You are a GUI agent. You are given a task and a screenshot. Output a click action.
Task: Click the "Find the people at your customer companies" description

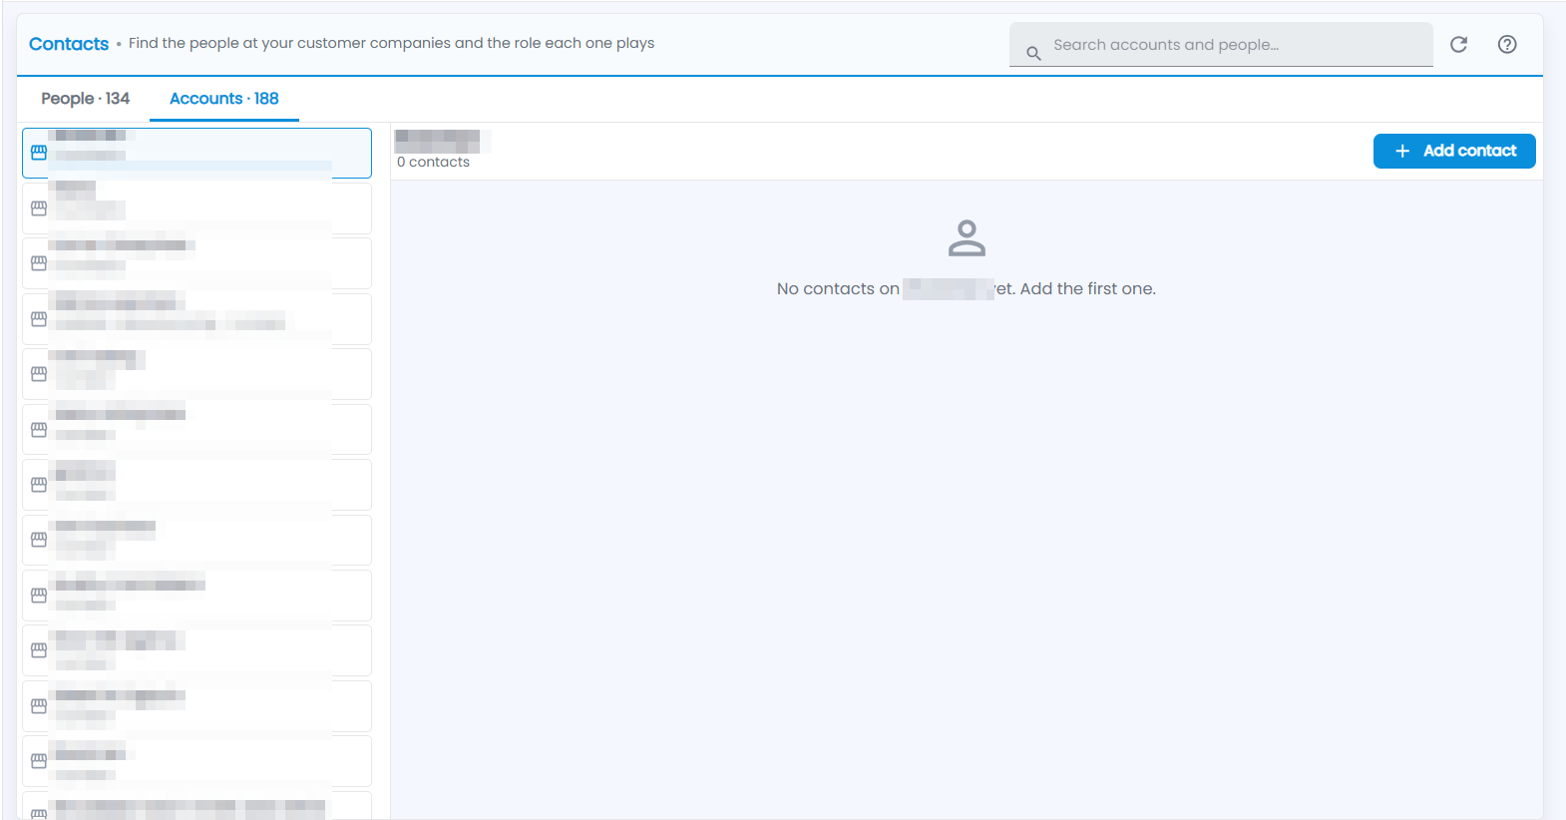tap(391, 43)
